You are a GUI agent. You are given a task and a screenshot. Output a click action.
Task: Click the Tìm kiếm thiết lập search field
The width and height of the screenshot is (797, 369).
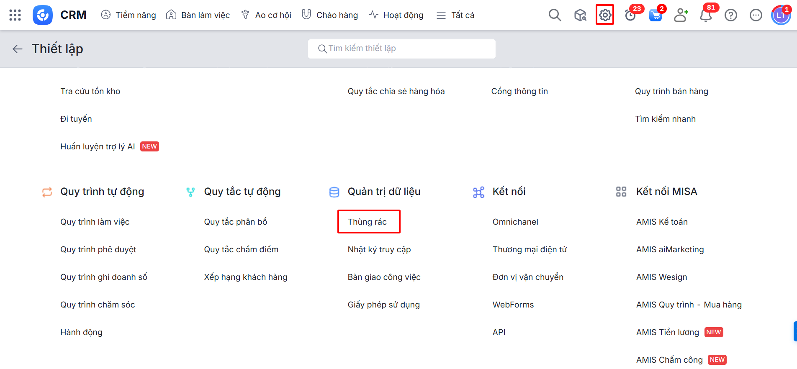pos(402,49)
